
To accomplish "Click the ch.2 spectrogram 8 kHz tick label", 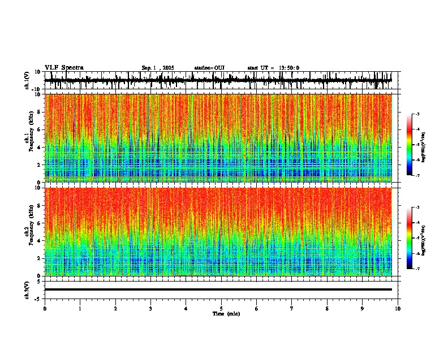I will pyautogui.click(x=40, y=206).
